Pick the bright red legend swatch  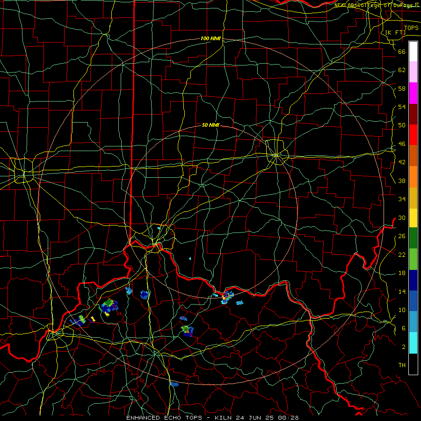click(413, 135)
